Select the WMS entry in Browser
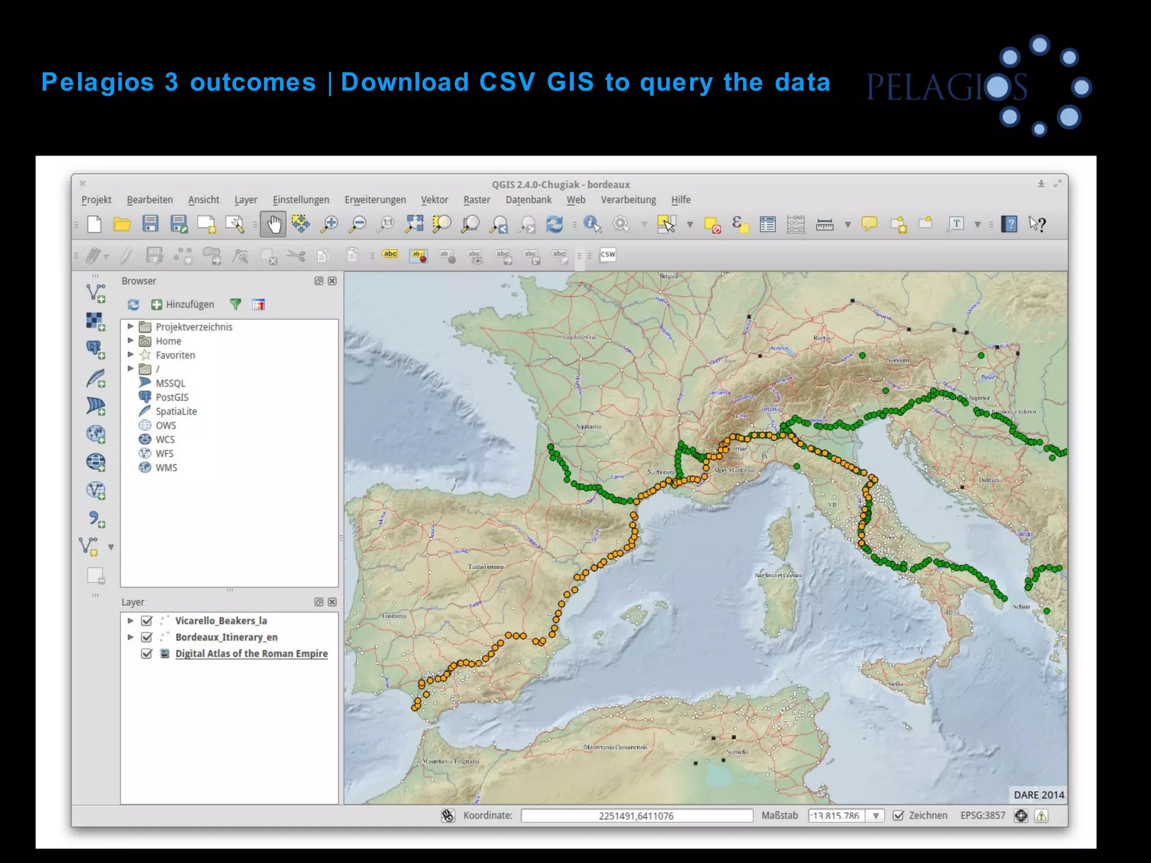The image size is (1151, 863). (x=166, y=467)
